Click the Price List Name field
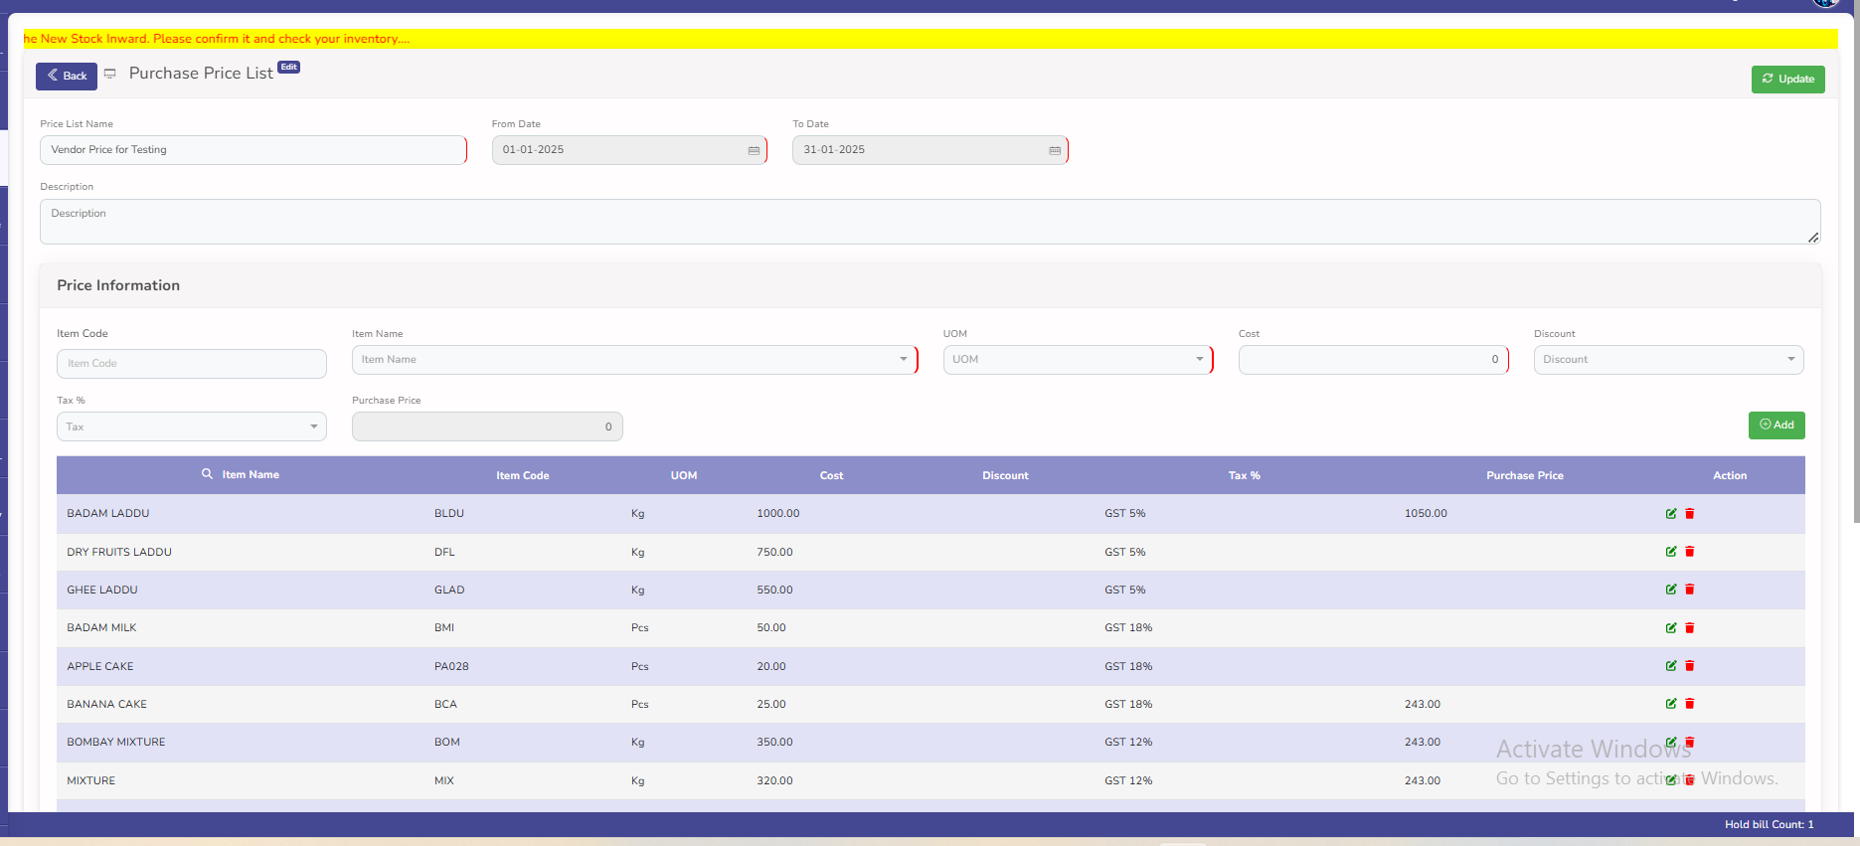The image size is (1860, 846). tap(253, 150)
